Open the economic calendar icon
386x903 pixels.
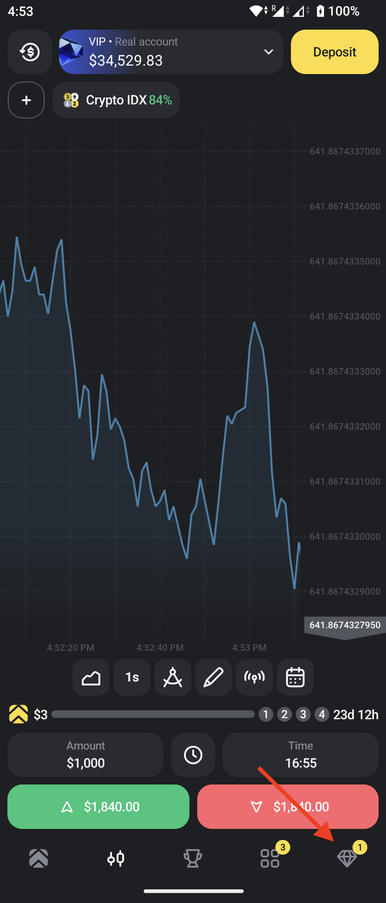(295, 677)
